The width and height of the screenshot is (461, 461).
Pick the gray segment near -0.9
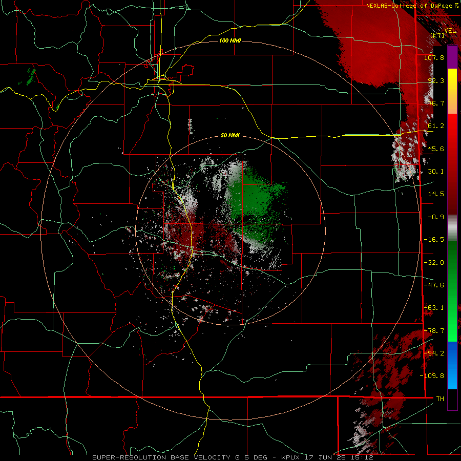(x=452, y=228)
